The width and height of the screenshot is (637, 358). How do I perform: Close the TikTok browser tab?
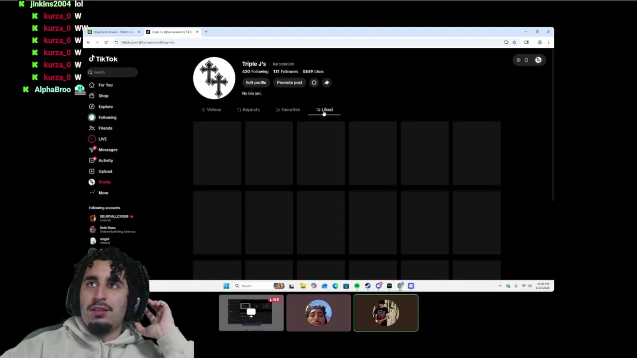(x=197, y=32)
